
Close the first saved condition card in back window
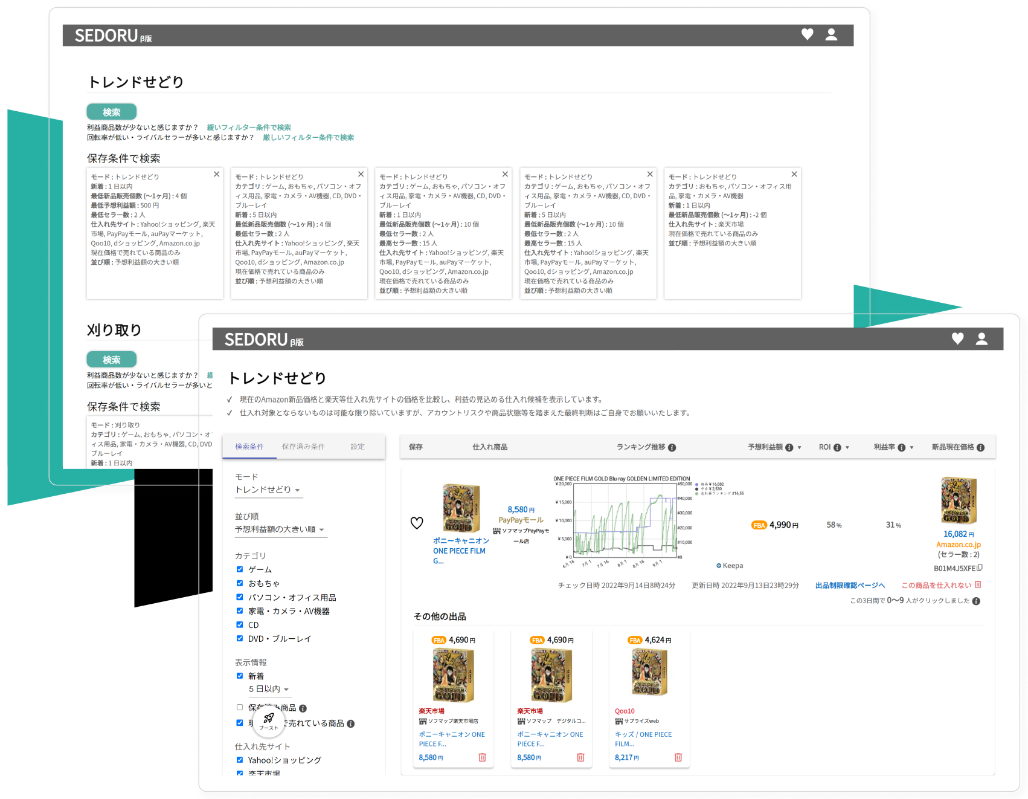click(x=216, y=174)
